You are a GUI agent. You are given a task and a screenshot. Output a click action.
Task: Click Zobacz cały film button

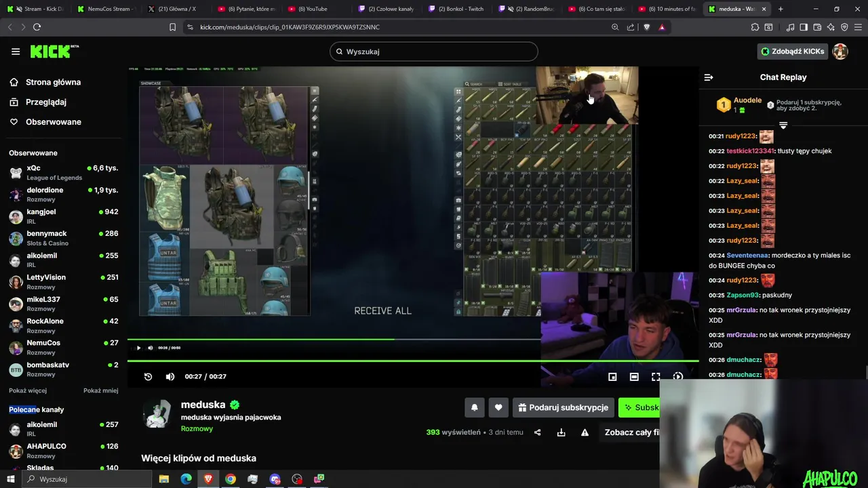(x=629, y=432)
